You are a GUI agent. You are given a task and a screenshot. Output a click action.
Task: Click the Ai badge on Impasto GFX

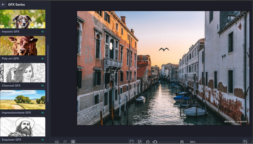pos(43,31)
